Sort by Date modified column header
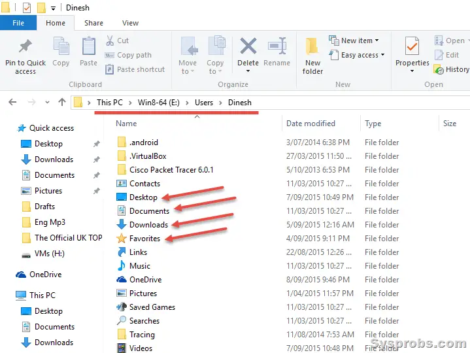The width and height of the screenshot is (470, 353). click(311, 124)
